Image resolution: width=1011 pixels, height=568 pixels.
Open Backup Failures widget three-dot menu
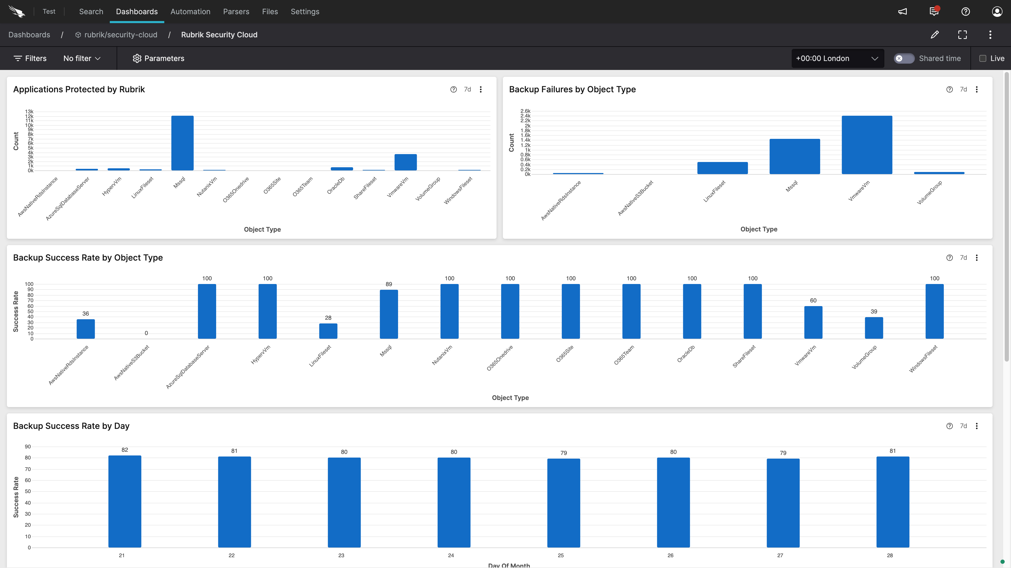point(977,89)
